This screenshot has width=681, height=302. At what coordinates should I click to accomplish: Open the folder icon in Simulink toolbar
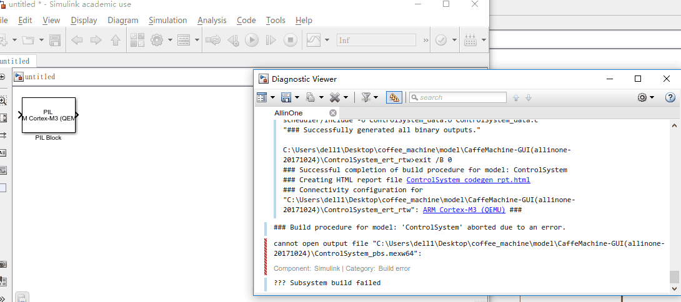tap(28, 41)
